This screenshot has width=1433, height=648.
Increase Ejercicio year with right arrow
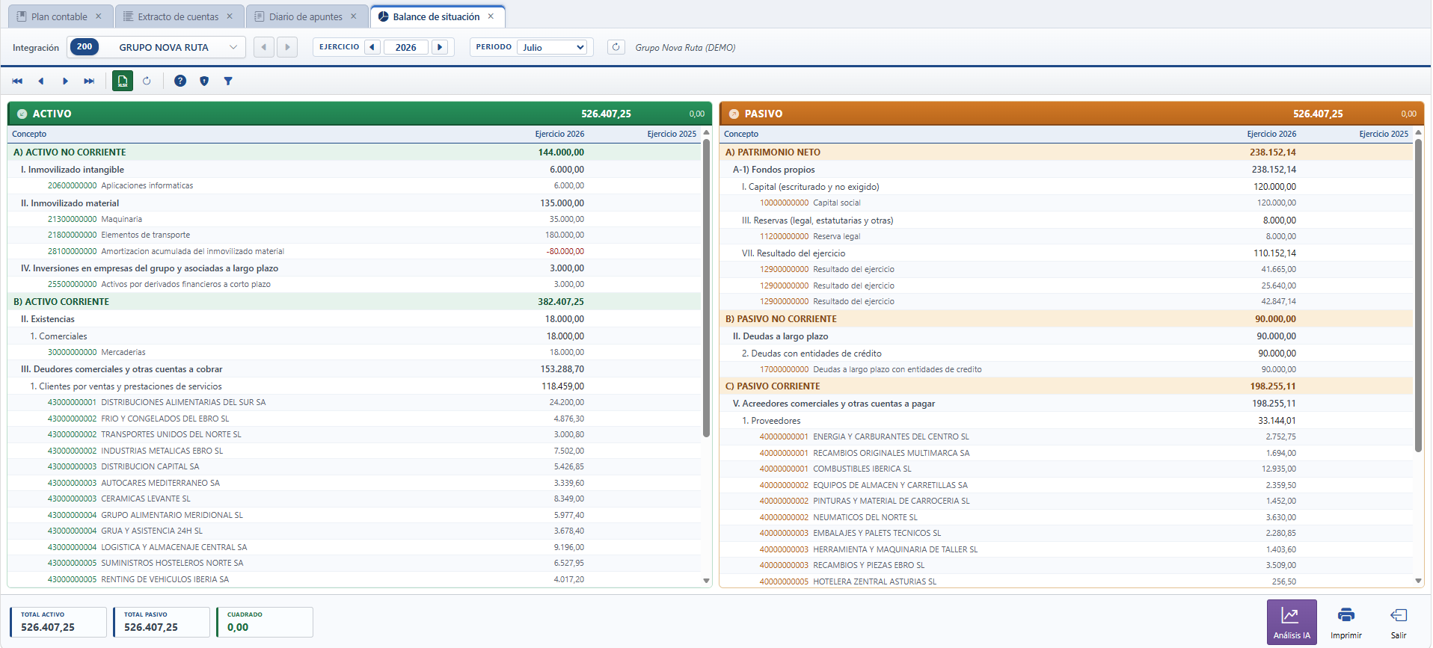pos(441,47)
